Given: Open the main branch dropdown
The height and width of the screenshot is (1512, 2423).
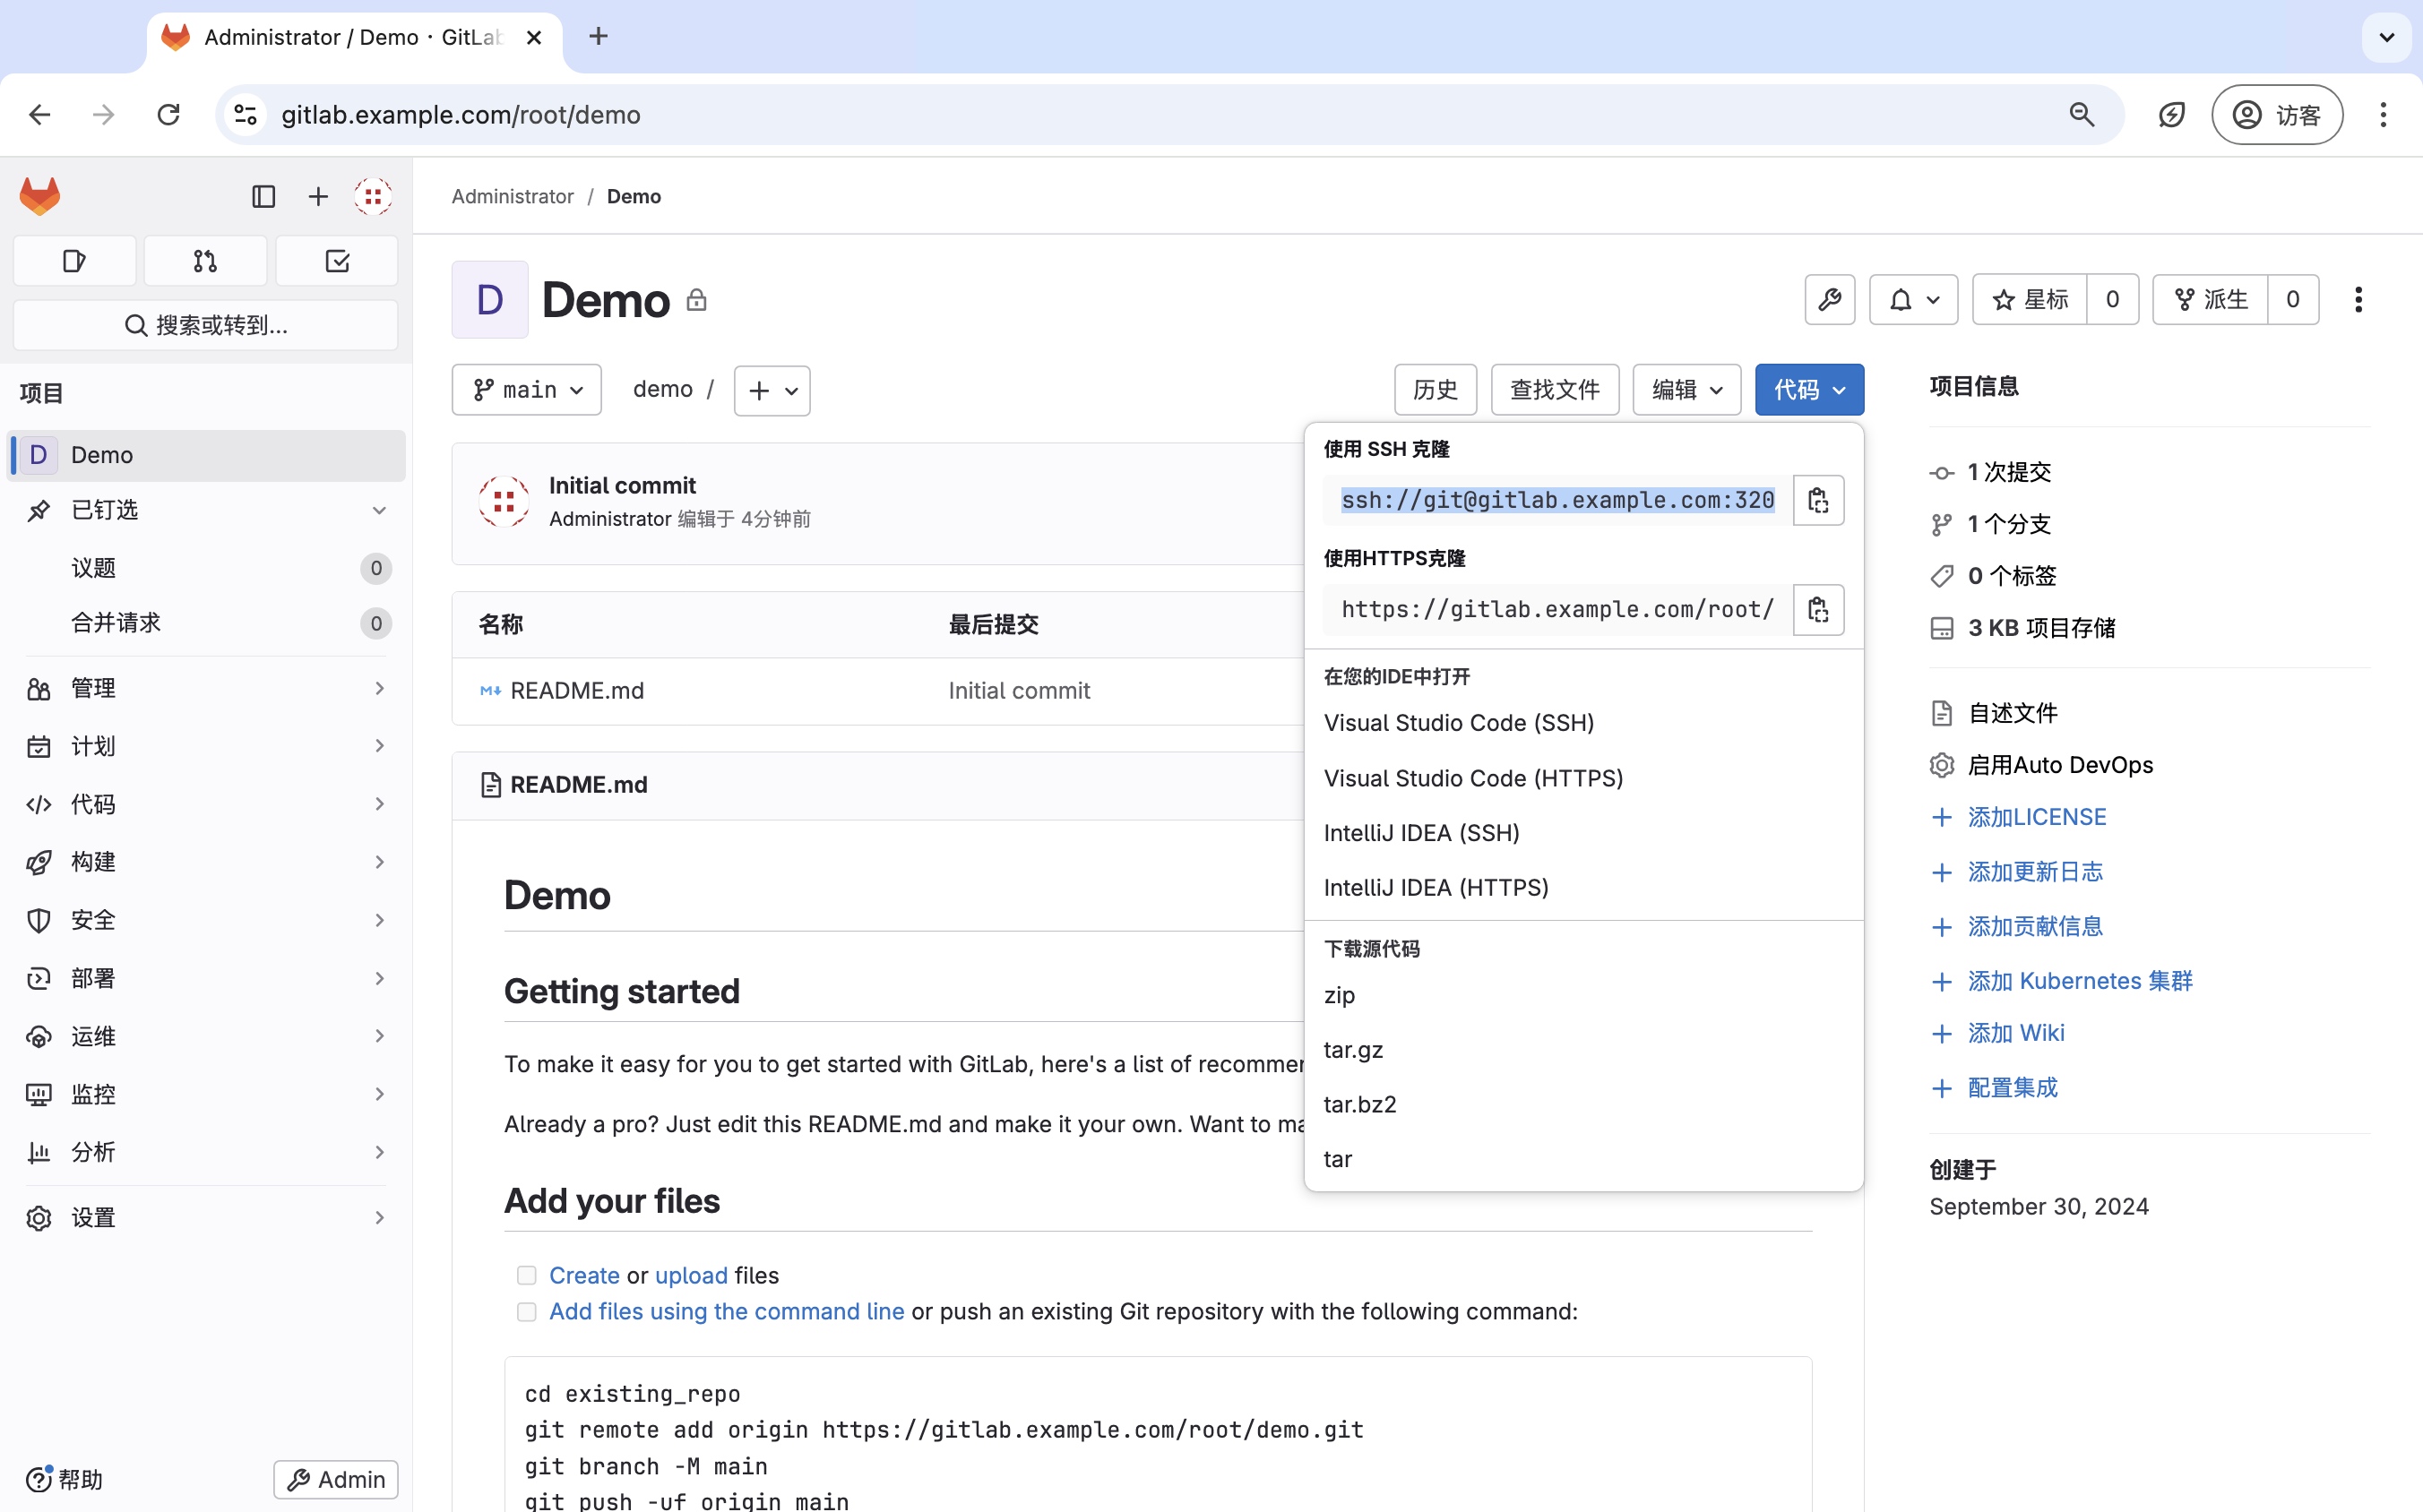Looking at the screenshot, I should pos(526,389).
